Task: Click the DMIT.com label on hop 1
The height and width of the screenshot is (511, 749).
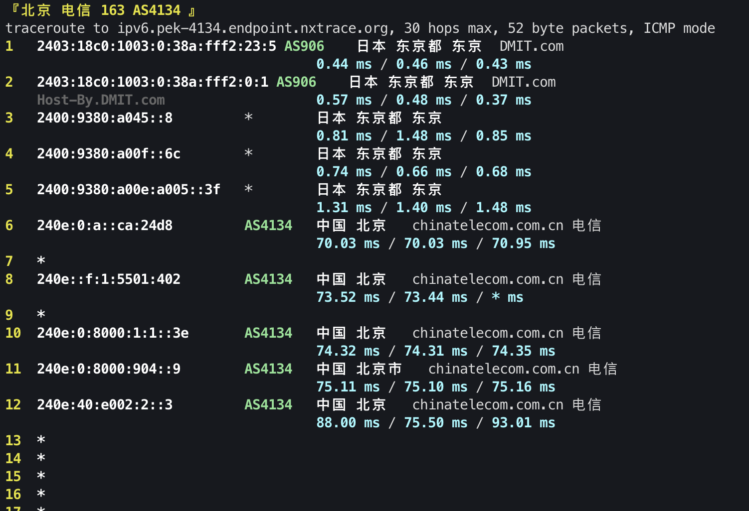Action: [x=531, y=46]
